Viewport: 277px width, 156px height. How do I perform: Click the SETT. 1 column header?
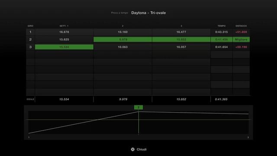click(x=64, y=26)
